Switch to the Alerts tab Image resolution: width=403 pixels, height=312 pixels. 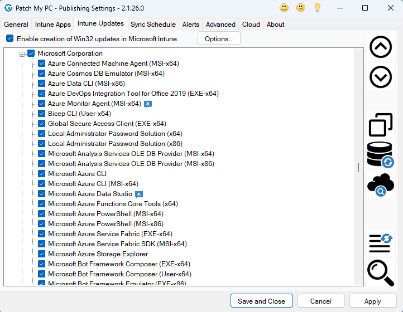tap(191, 25)
